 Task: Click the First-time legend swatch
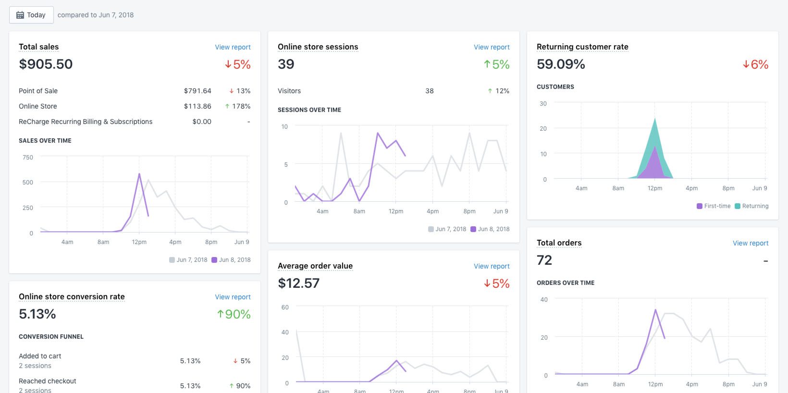tap(700, 206)
